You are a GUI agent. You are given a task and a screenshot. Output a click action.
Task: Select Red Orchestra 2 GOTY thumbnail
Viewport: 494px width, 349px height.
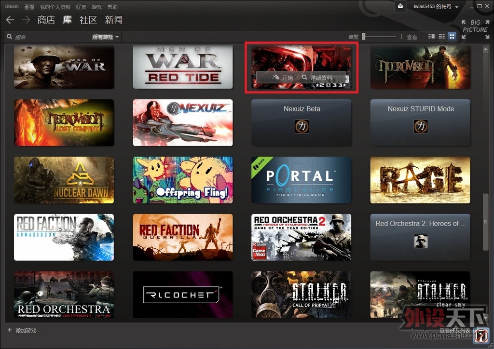tap(302, 237)
